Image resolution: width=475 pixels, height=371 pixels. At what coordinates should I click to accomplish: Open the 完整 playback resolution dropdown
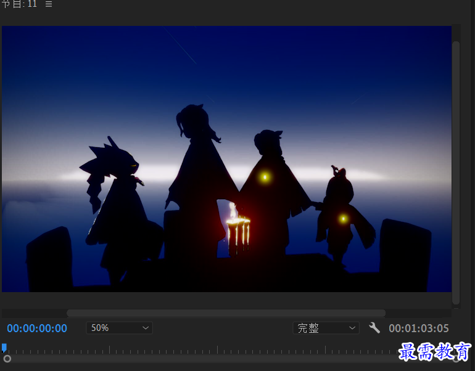326,328
